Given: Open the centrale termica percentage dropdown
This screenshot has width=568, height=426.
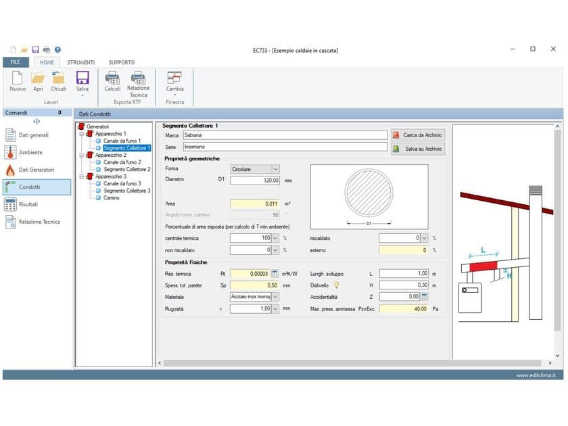Looking at the screenshot, I should click(x=275, y=238).
